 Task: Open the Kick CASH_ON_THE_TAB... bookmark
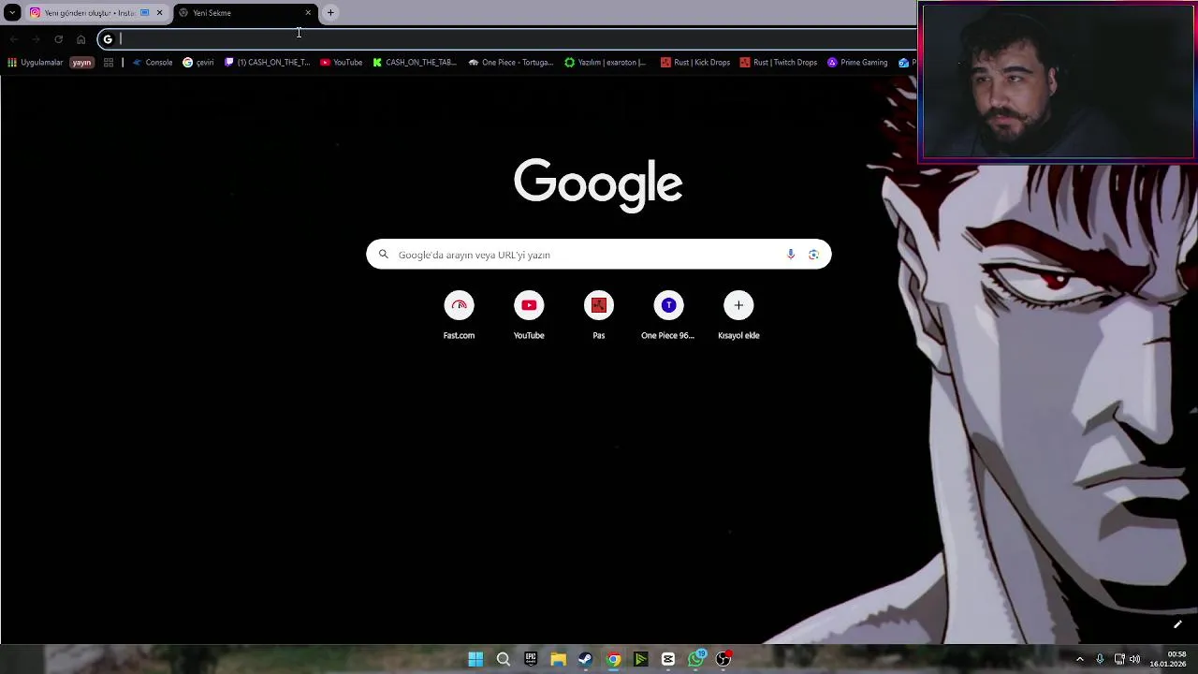(x=415, y=63)
